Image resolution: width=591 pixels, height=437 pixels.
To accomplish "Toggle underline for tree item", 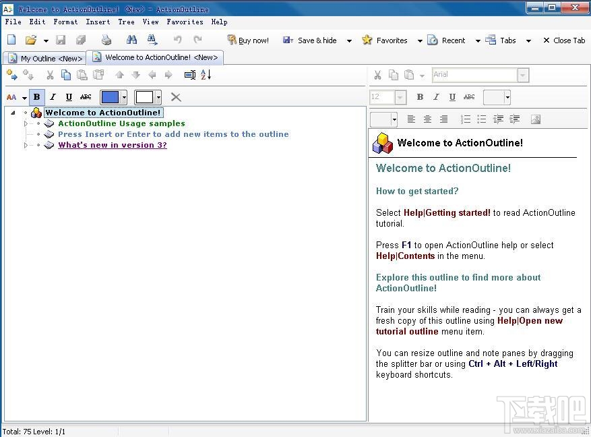I will [x=69, y=97].
